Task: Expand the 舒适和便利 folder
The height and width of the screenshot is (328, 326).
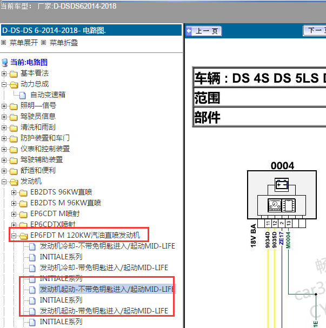Action: (x=4, y=171)
